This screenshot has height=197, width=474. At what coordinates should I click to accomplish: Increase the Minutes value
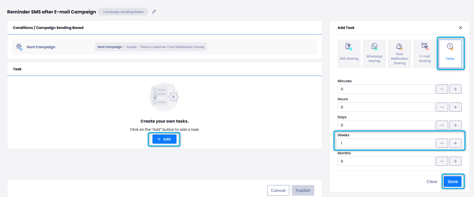click(455, 89)
